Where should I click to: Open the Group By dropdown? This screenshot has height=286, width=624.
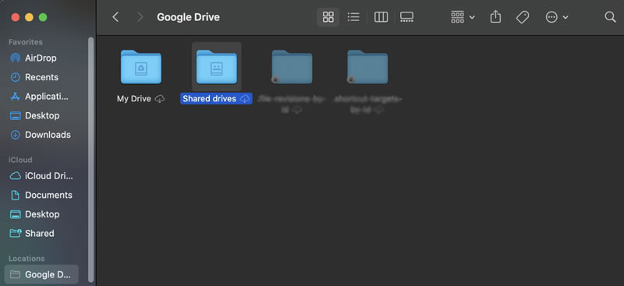pos(463,17)
